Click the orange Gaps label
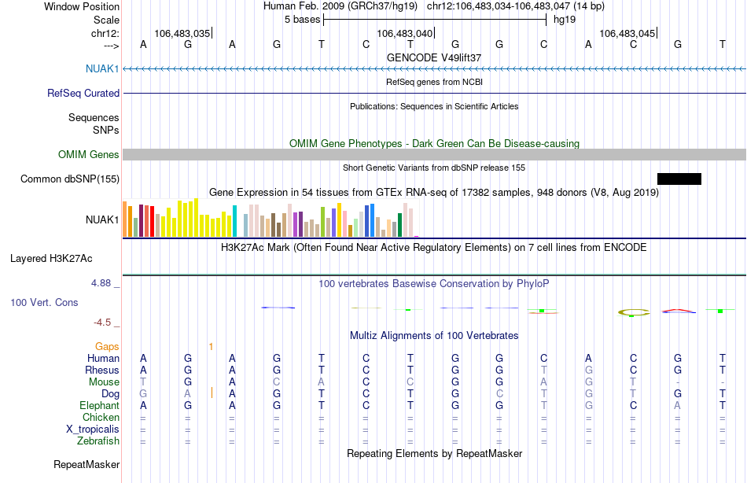Screen dimensions: 747x483 [x=107, y=346]
